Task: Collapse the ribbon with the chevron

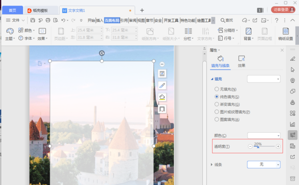Action: click(293, 20)
